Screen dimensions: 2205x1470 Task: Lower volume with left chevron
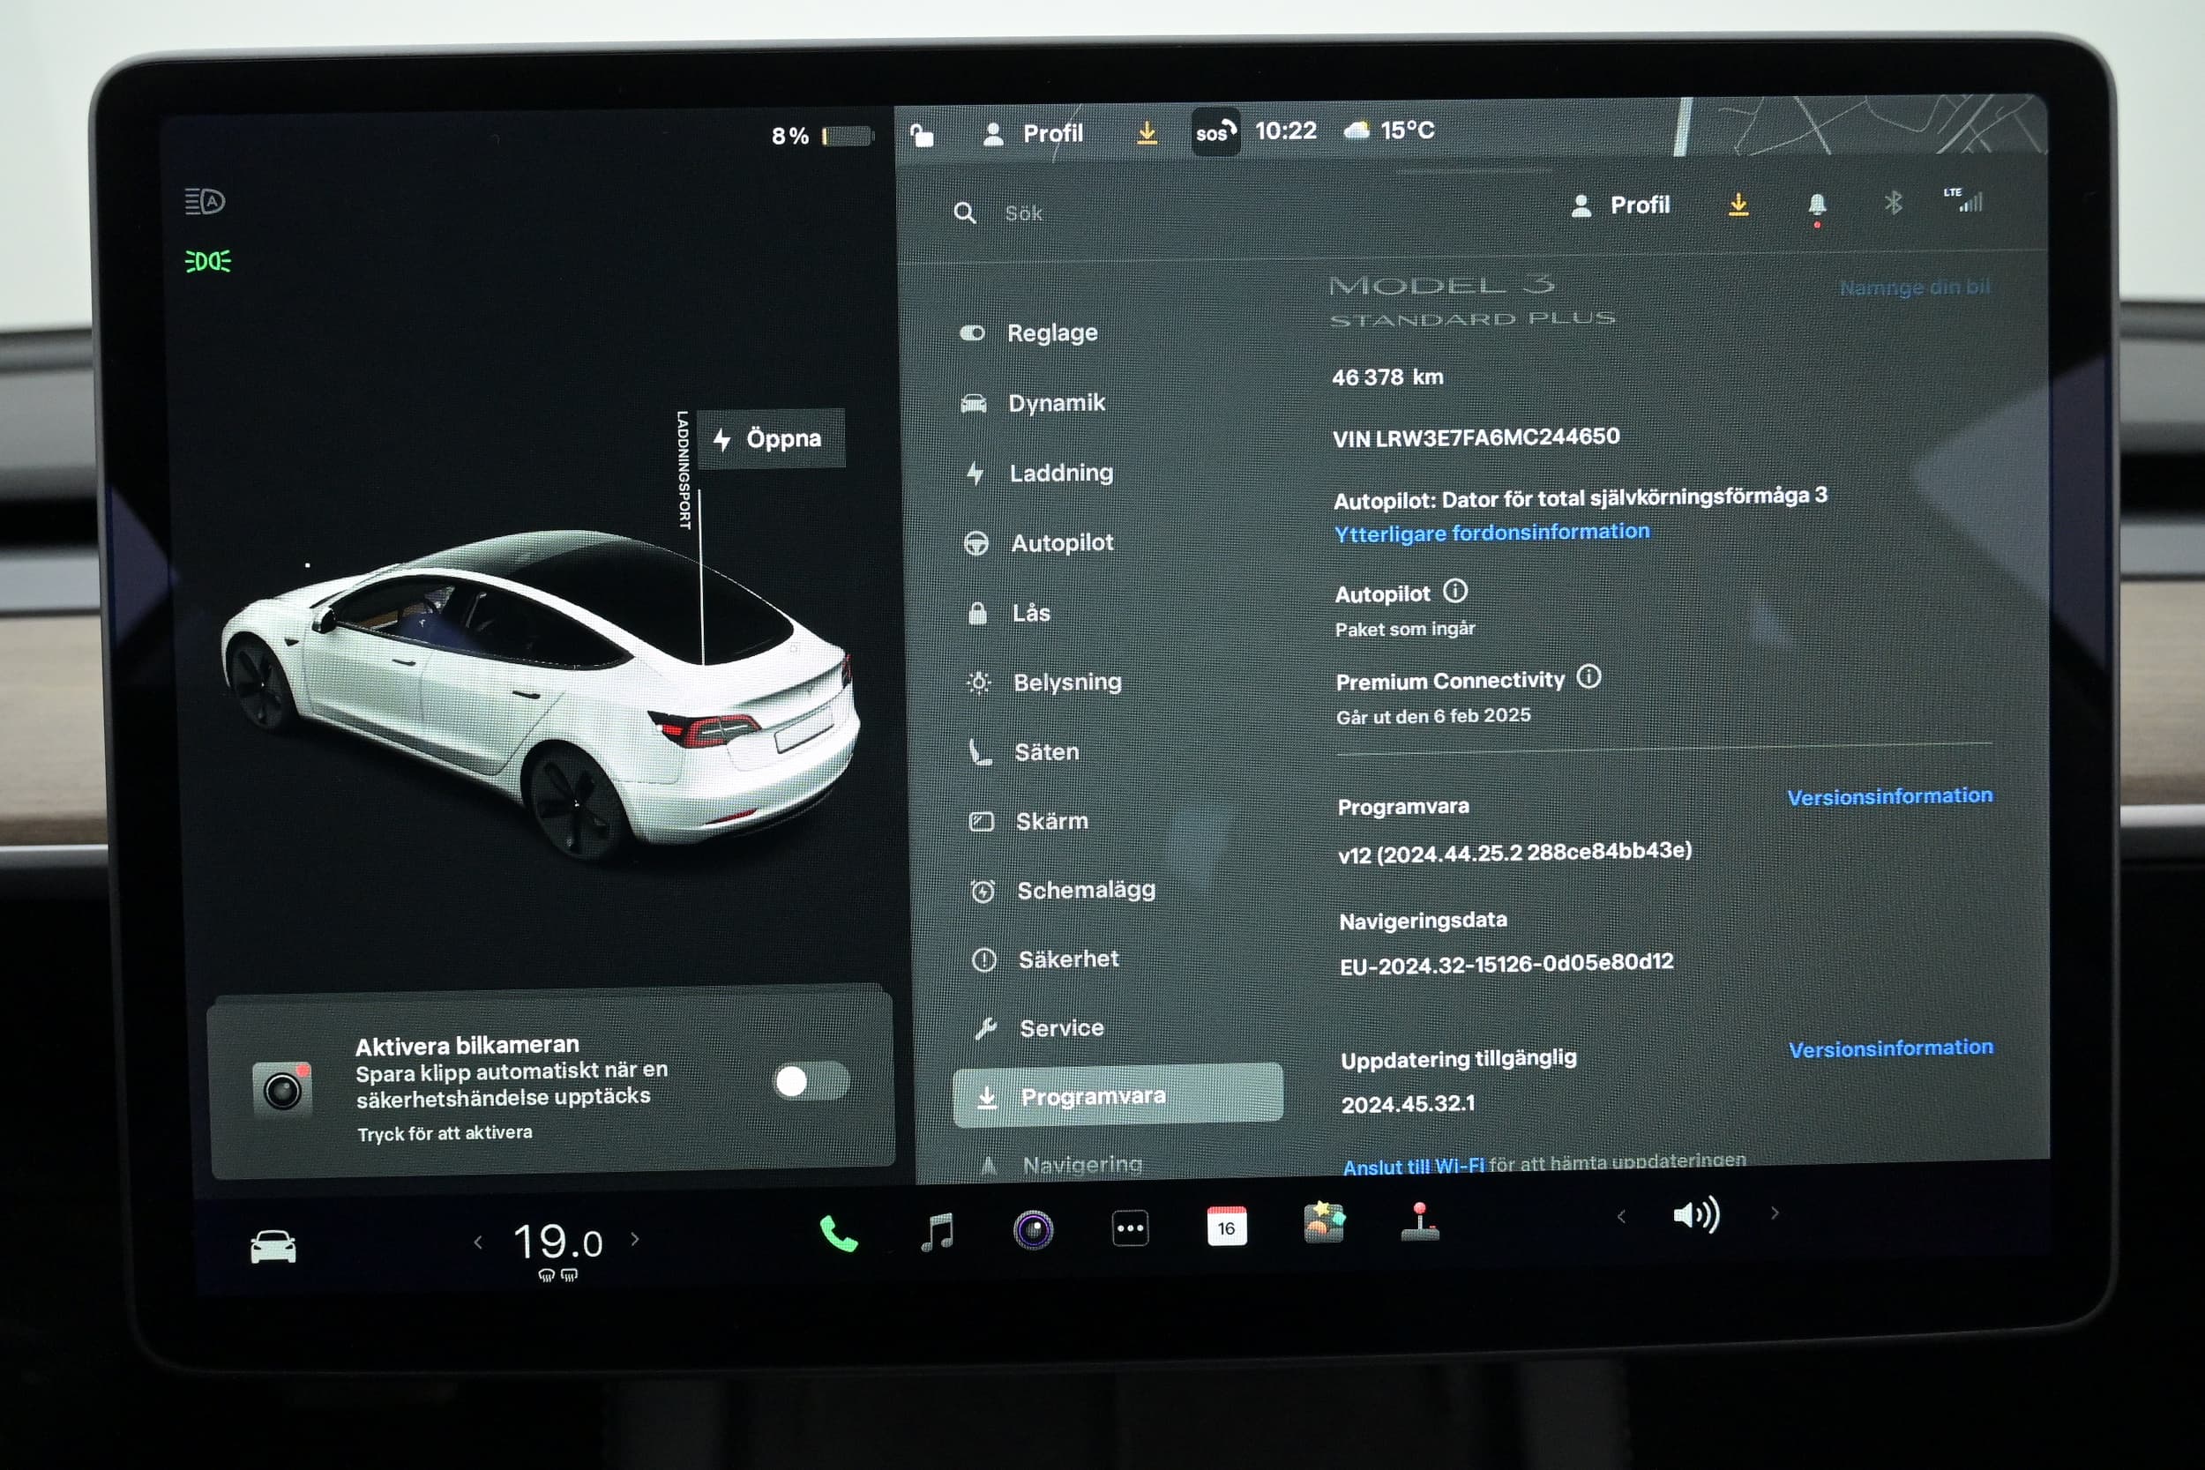(1622, 1216)
